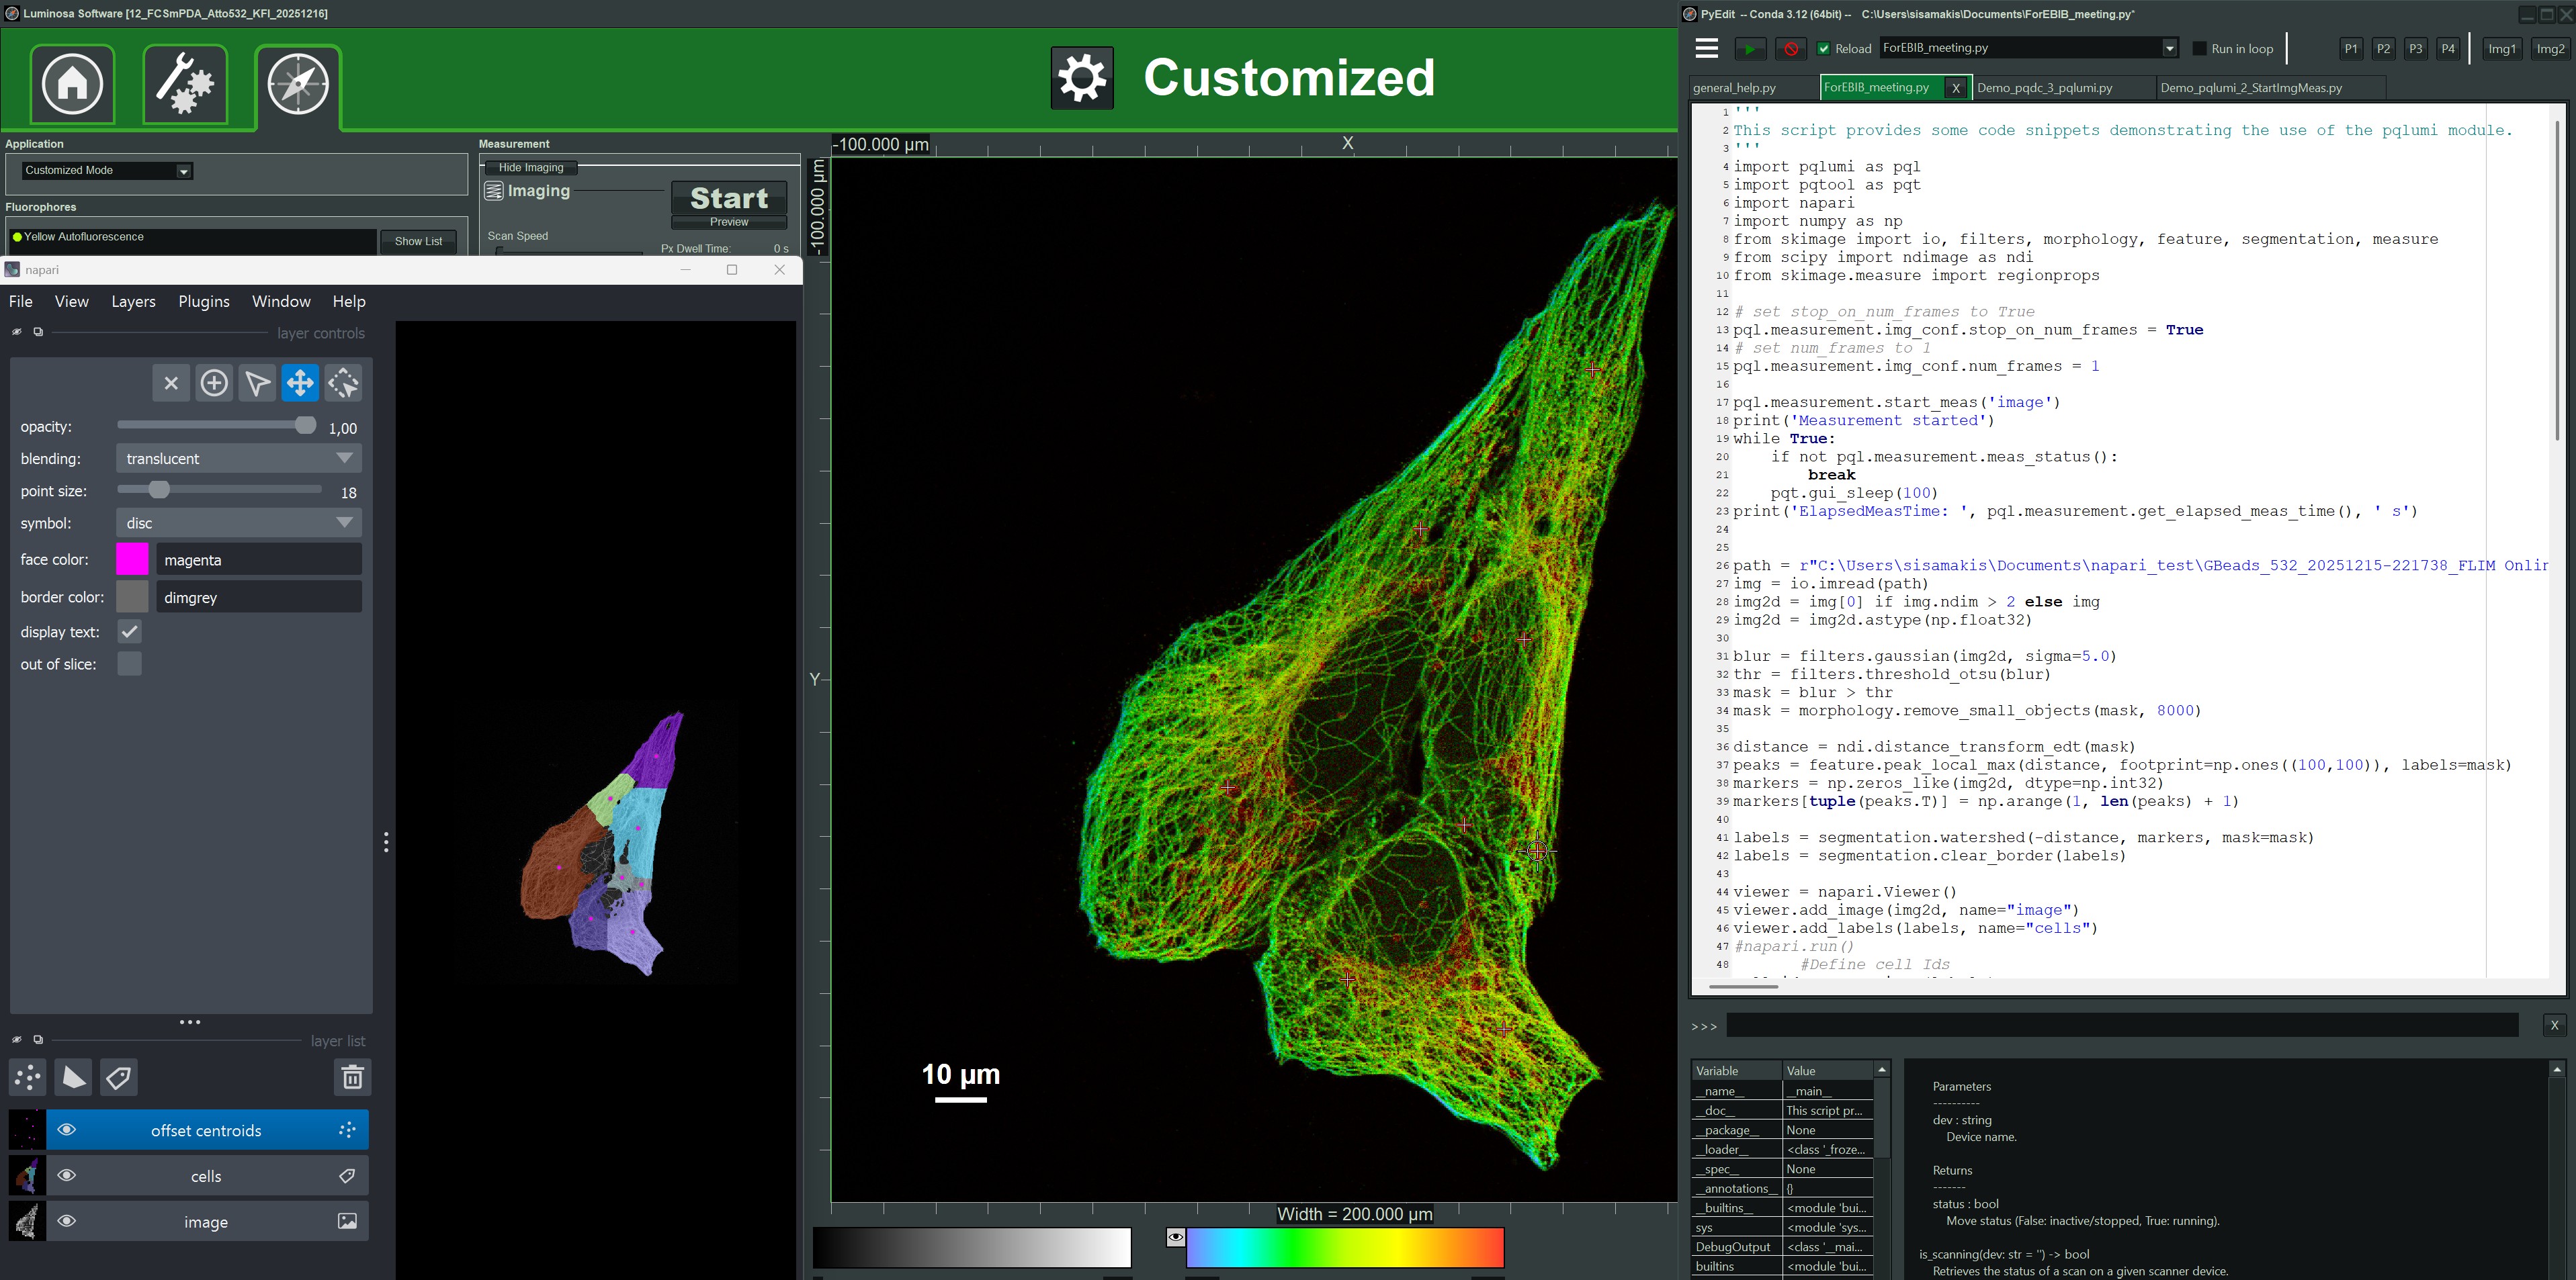Hide the cells layer eye icon
This screenshot has height=1280, width=2576.
[x=67, y=1175]
